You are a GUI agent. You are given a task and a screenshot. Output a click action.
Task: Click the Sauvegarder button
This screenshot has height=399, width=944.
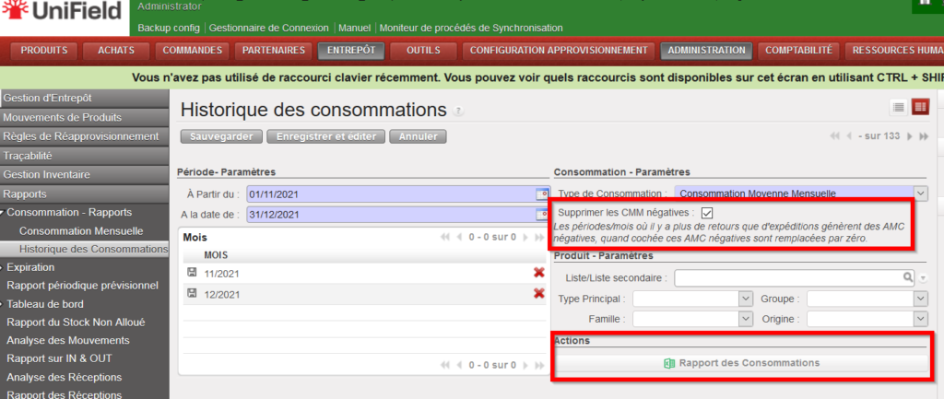[221, 136]
